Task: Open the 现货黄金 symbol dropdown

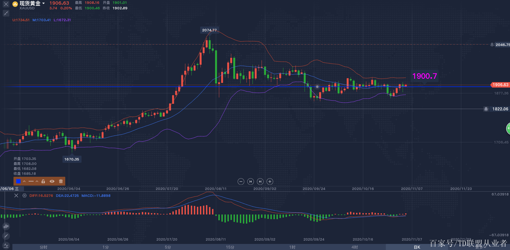Action: coord(43,4)
